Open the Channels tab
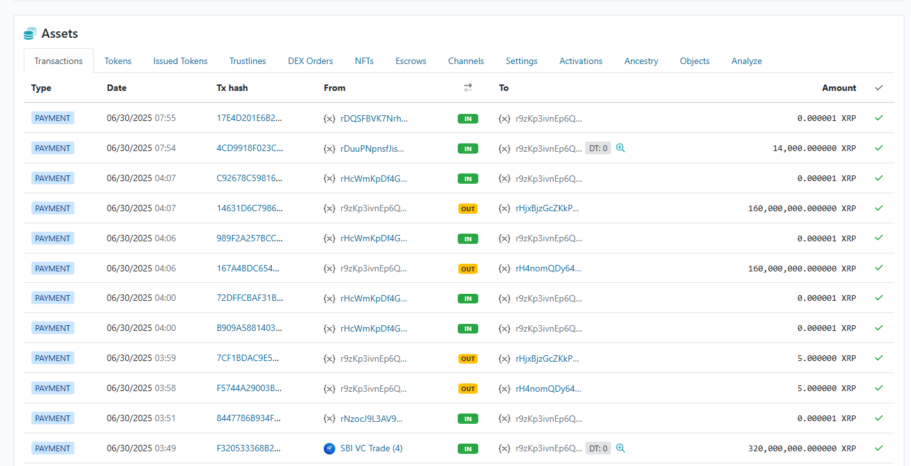 pyautogui.click(x=466, y=61)
